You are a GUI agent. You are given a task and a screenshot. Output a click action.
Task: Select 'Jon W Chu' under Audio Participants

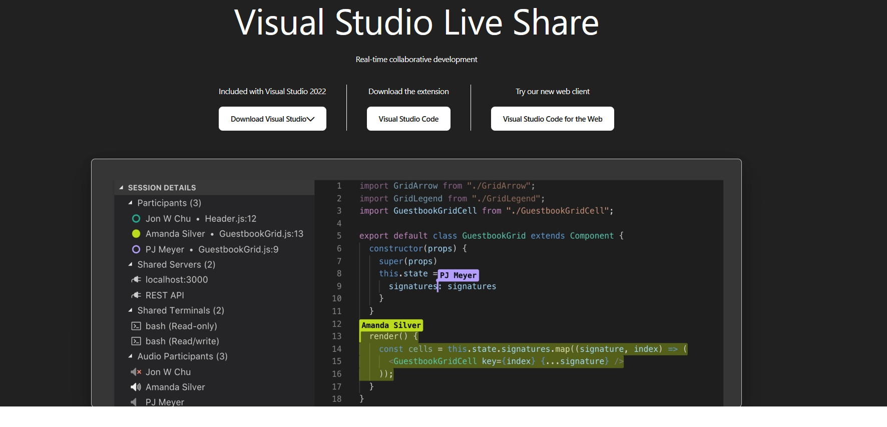[x=168, y=372]
